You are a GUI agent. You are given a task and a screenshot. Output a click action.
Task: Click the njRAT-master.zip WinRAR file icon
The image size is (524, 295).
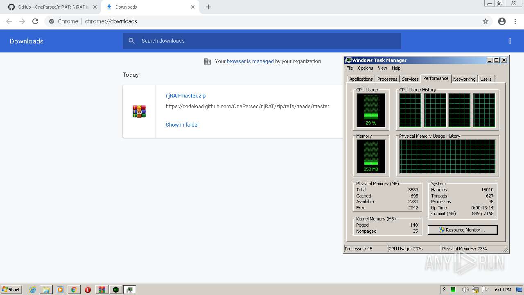pos(139,111)
